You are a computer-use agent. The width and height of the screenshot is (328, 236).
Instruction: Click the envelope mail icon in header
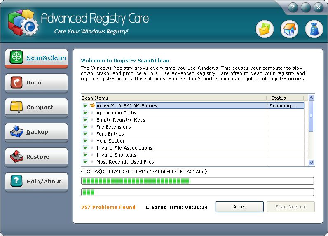coord(265,29)
